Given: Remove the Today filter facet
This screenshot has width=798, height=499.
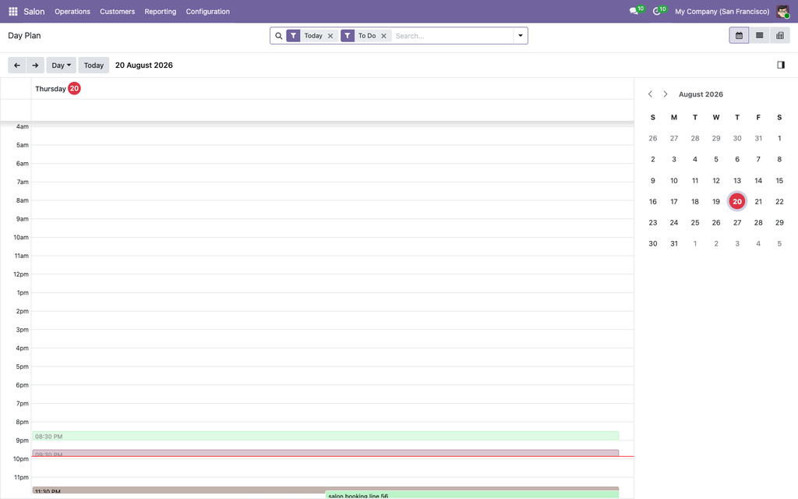Looking at the screenshot, I should 330,36.
